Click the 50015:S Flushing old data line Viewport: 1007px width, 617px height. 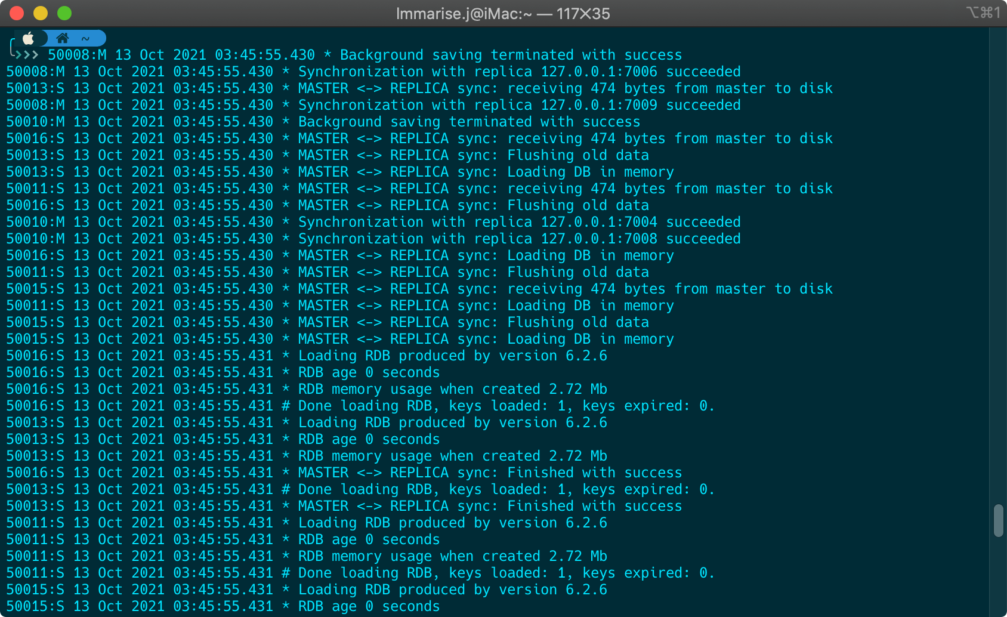(328, 322)
